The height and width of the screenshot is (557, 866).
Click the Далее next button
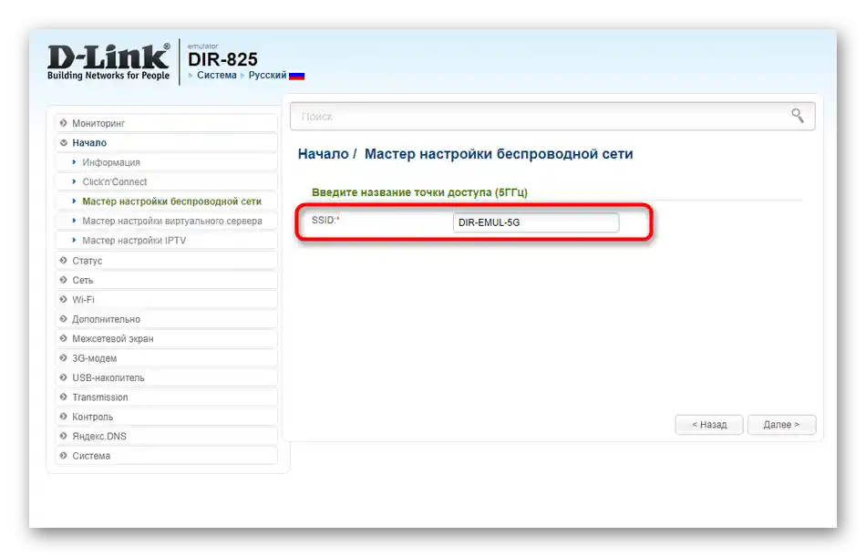pyautogui.click(x=781, y=425)
